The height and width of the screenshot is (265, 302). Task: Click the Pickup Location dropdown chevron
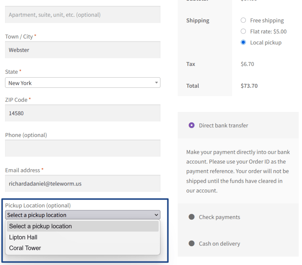point(156,215)
